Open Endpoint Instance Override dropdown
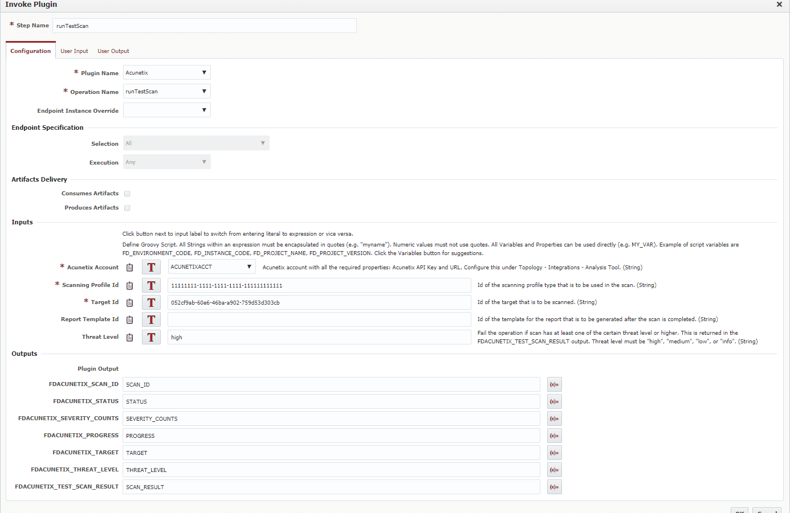Viewport: 790px width, 513px height. point(167,110)
